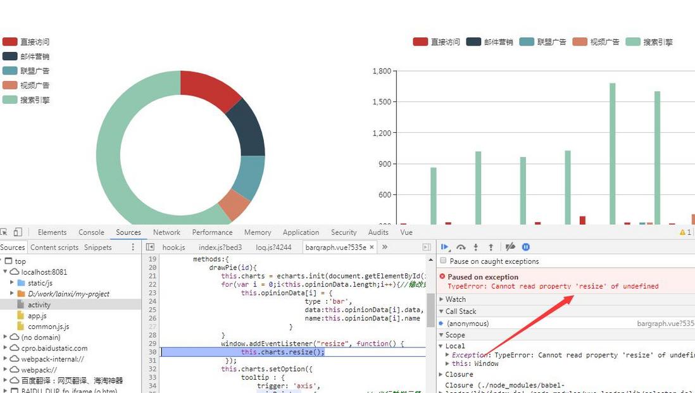Show more open file tabs chevron
This screenshot has height=393, width=695.
pyautogui.click(x=384, y=247)
